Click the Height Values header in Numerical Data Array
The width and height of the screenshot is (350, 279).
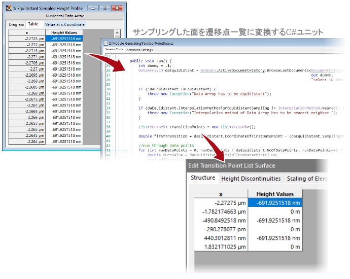click(64, 32)
